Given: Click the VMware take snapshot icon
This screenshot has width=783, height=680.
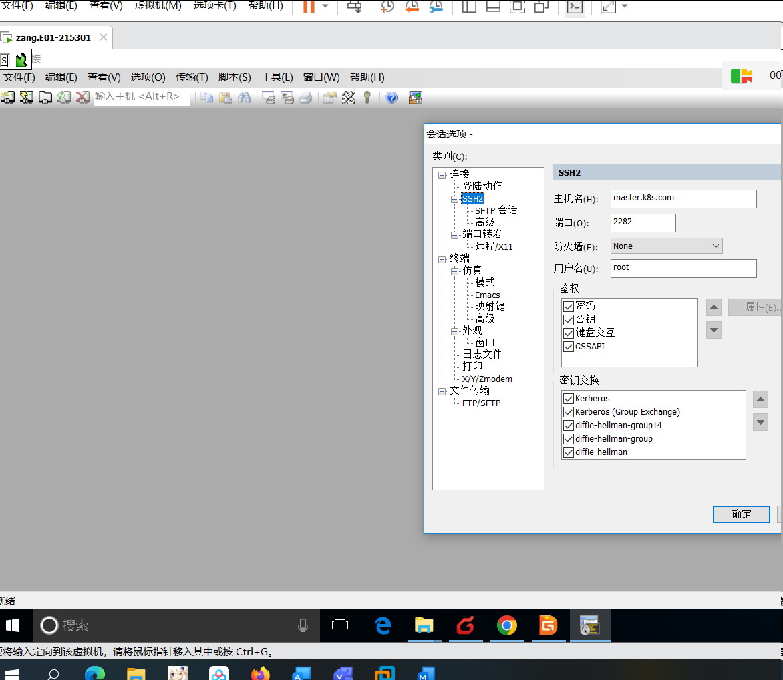Looking at the screenshot, I should pos(387,7).
